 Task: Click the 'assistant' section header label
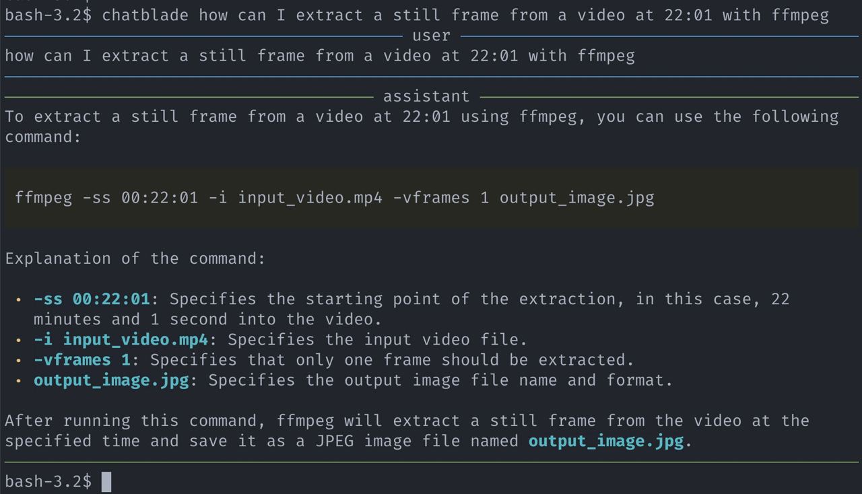[x=426, y=96]
